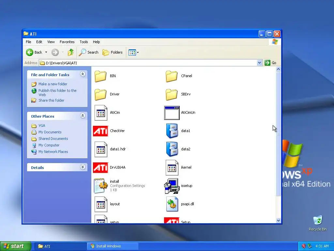This screenshot has width=334, height=251.
Task: Click the vertical scrollbar thumb
Action: tap(278, 134)
